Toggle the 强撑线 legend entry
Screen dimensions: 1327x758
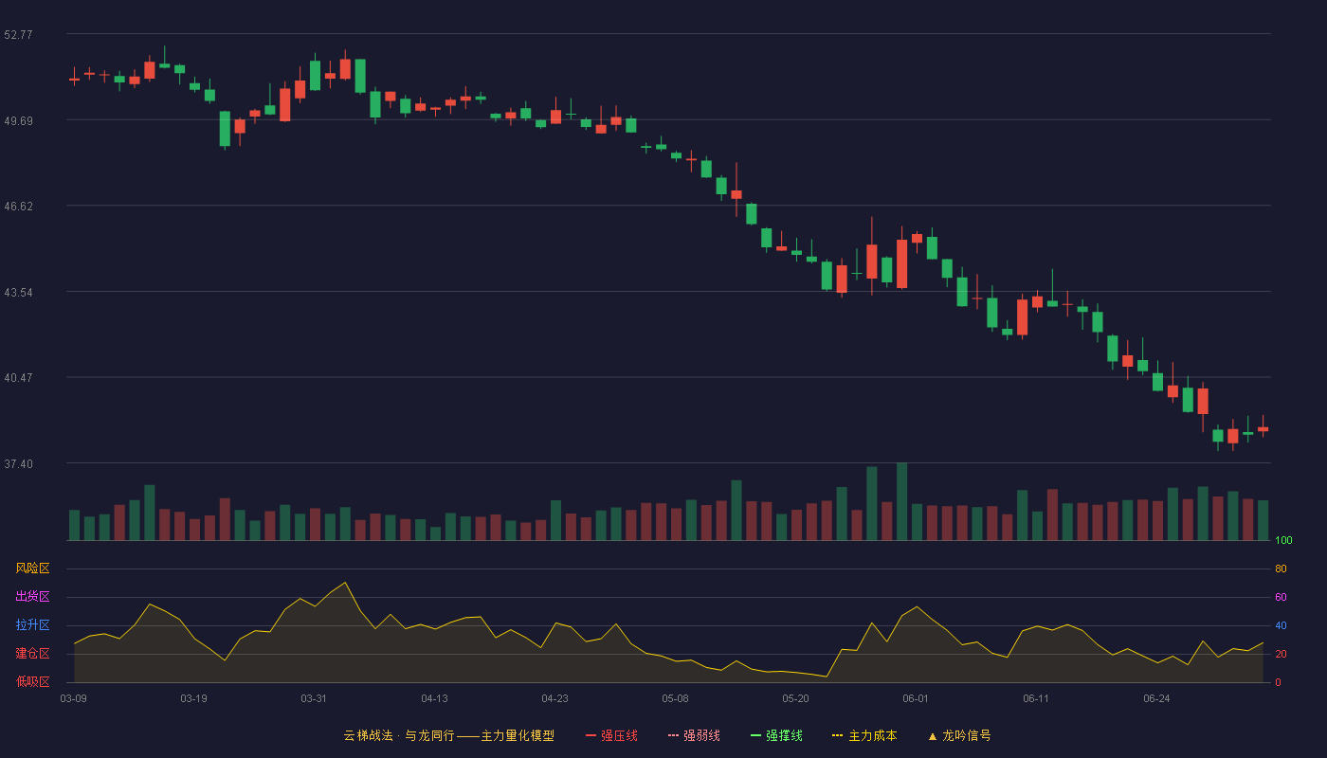click(x=776, y=735)
